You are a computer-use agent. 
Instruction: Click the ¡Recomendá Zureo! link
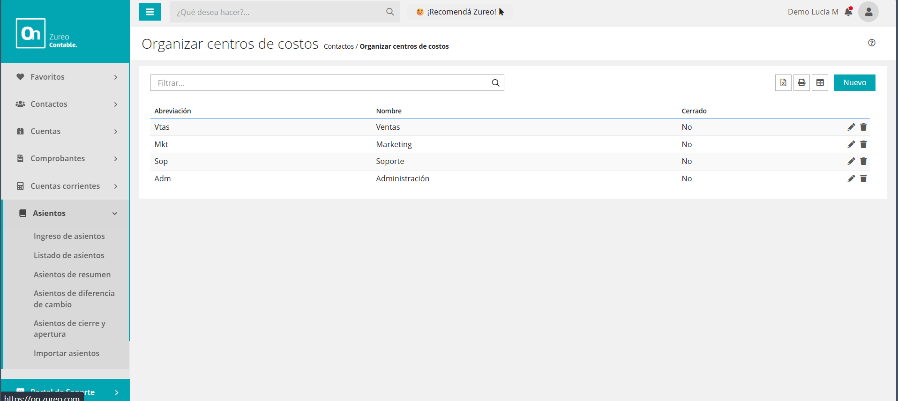[460, 12]
